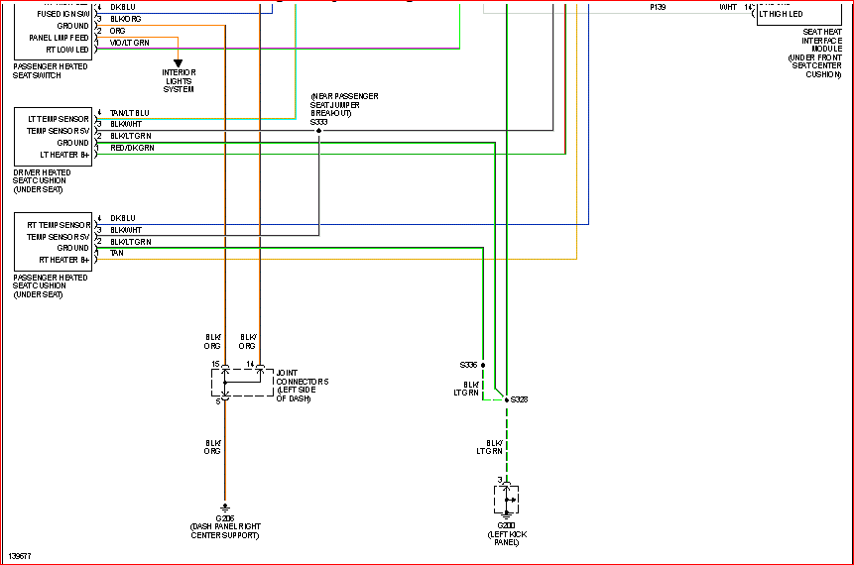Click the RT LOW LED terminal label
This screenshot has height=565, width=854.
click(x=67, y=50)
